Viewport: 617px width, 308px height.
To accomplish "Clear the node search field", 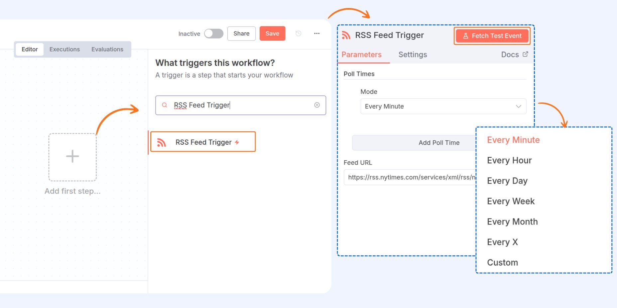I will coord(317,105).
